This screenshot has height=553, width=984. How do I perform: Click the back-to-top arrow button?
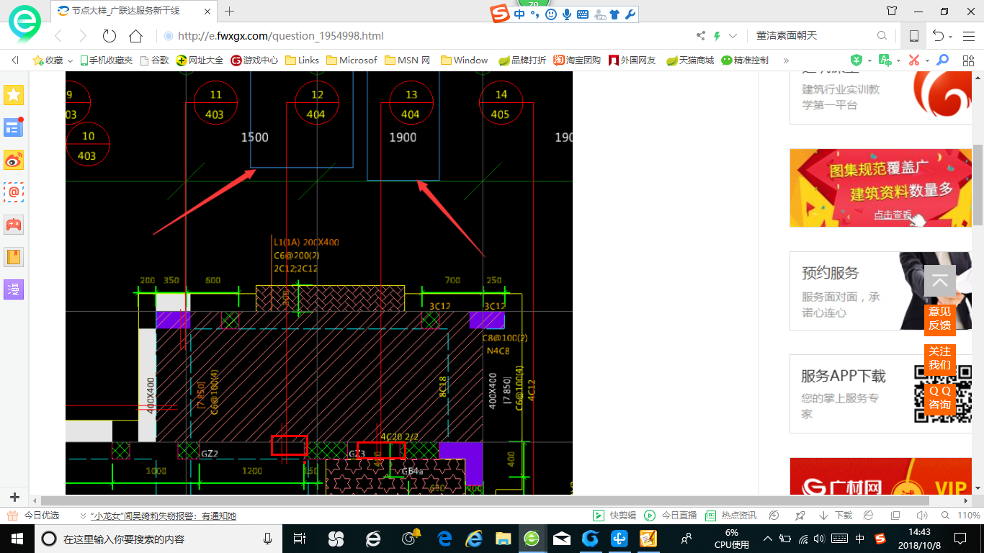coord(940,282)
